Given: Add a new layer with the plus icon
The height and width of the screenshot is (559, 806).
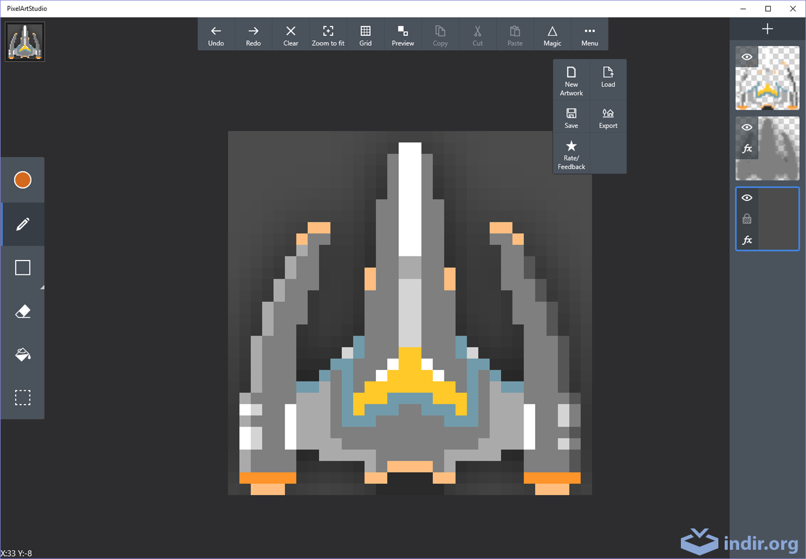Looking at the screenshot, I should [767, 28].
